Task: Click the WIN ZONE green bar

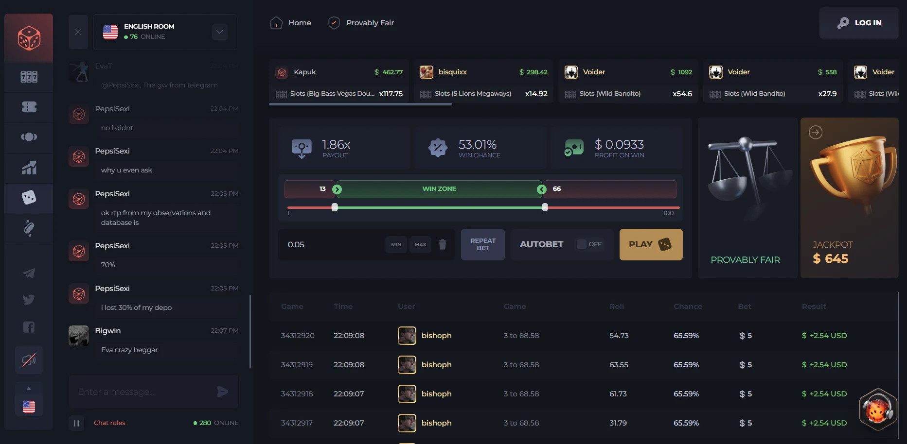Action: point(439,189)
